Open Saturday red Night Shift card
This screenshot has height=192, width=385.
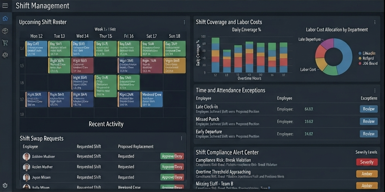pos(152,65)
